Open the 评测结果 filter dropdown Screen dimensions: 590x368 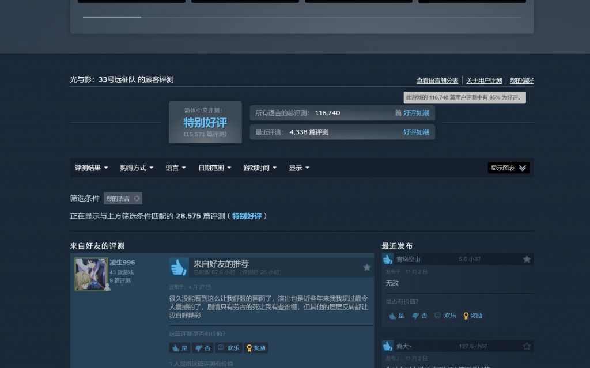90,168
